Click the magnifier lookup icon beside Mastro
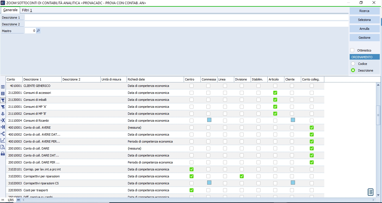 click(38, 31)
